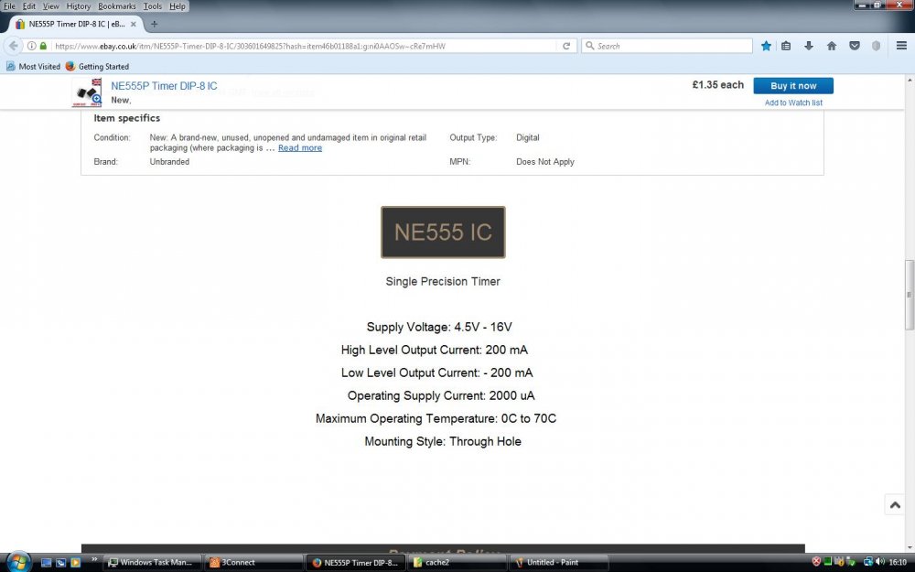915x572 pixels.
Task: Select the NE555P Timer DIP-8 IC browser tab
Action: [x=76, y=24]
